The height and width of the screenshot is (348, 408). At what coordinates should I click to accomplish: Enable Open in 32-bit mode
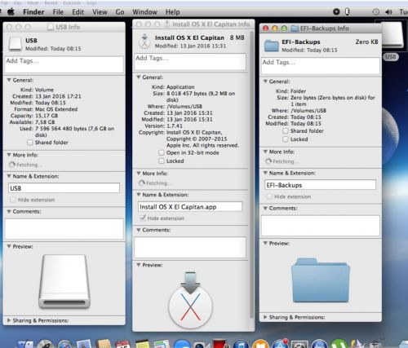pyautogui.click(x=162, y=152)
